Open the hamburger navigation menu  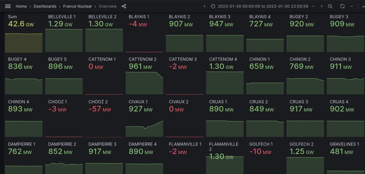point(8,6)
